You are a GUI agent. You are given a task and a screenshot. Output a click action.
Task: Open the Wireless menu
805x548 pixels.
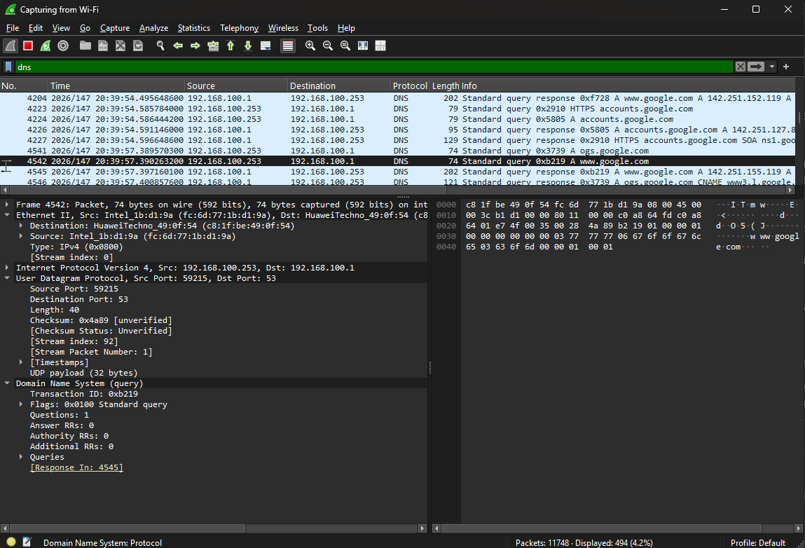coord(283,28)
